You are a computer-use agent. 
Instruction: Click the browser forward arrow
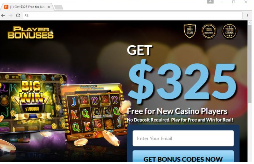10,15
